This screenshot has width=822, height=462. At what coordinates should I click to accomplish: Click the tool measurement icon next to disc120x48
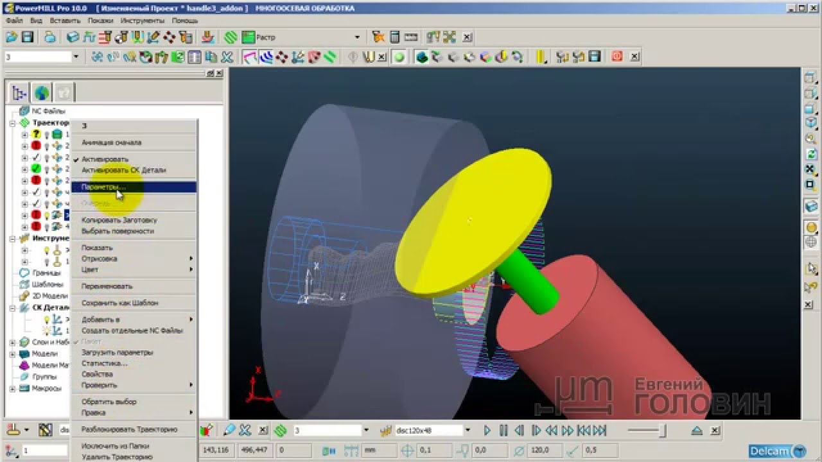pyautogui.click(x=387, y=430)
